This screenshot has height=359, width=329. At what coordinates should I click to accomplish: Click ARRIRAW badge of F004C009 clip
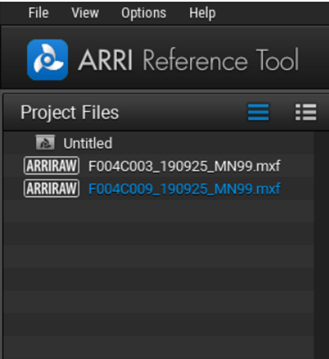[51, 188]
